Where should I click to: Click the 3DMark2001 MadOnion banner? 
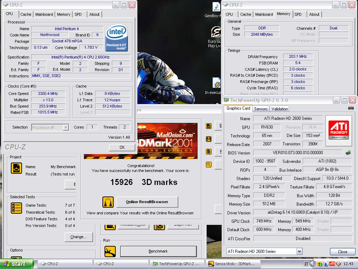coord(167,141)
